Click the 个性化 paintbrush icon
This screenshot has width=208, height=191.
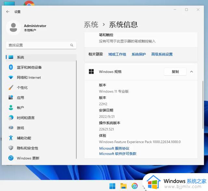(x=11, y=87)
